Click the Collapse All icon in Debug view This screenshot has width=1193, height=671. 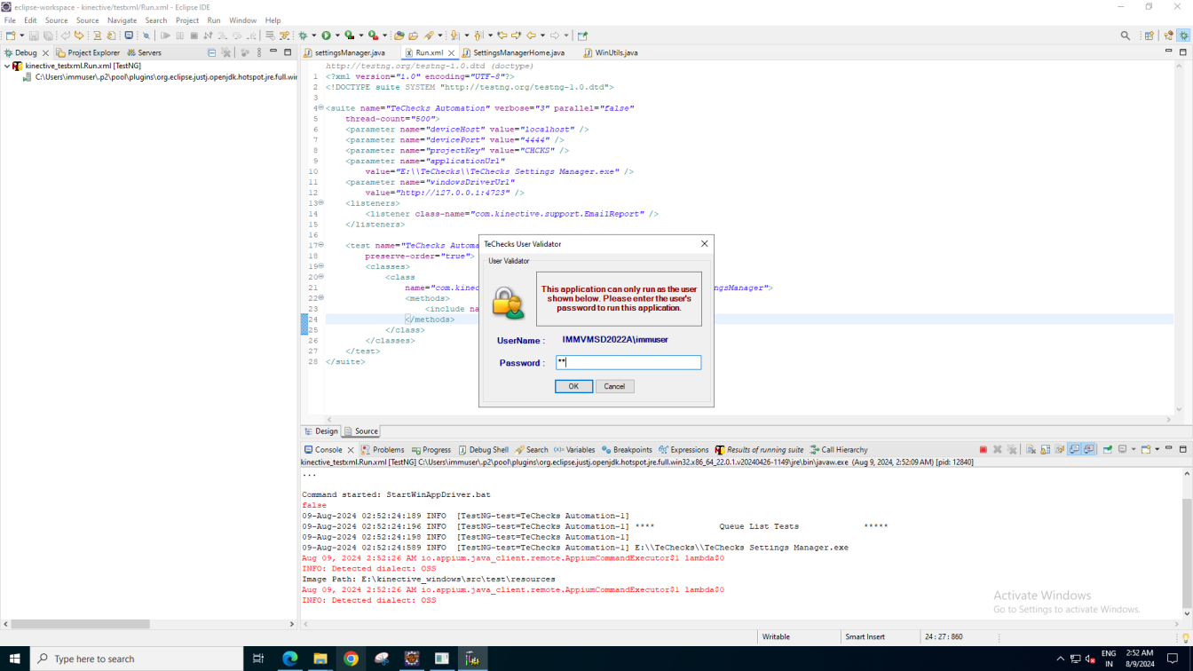point(211,52)
